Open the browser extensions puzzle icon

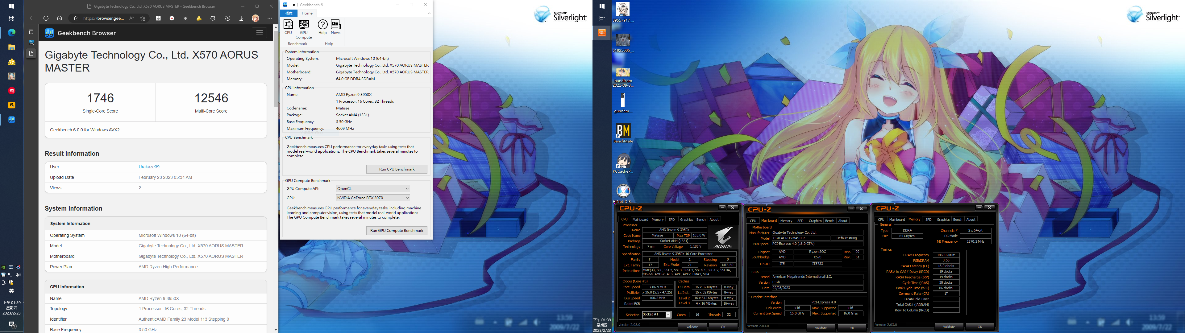(x=213, y=18)
